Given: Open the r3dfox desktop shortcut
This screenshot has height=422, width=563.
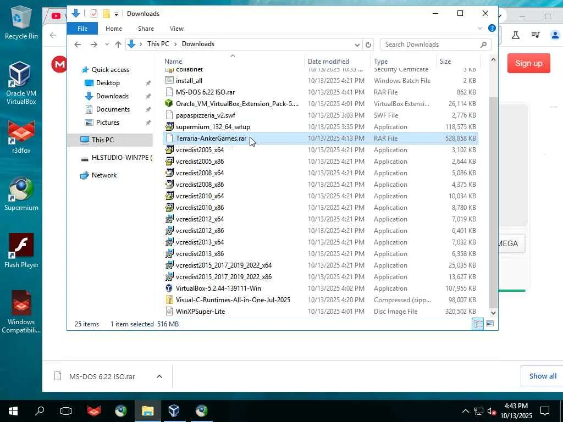Looking at the screenshot, I should 21,137.
